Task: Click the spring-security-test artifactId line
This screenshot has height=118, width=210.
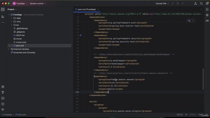Action: point(124,42)
